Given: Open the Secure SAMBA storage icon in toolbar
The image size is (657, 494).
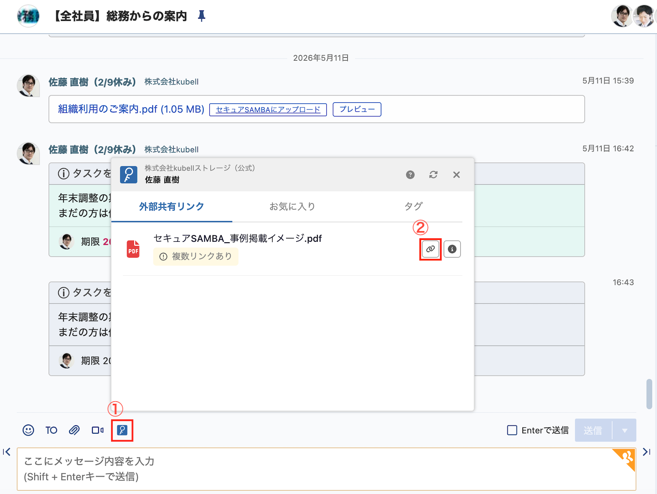Looking at the screenshot, I should tap(122, 430).
